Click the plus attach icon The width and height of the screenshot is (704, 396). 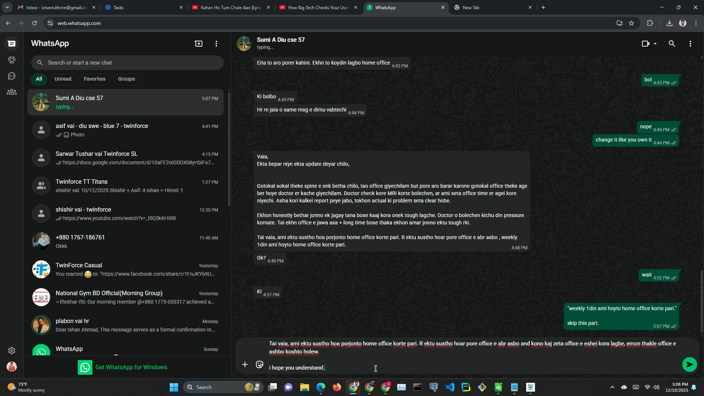[x=245, y=364]
